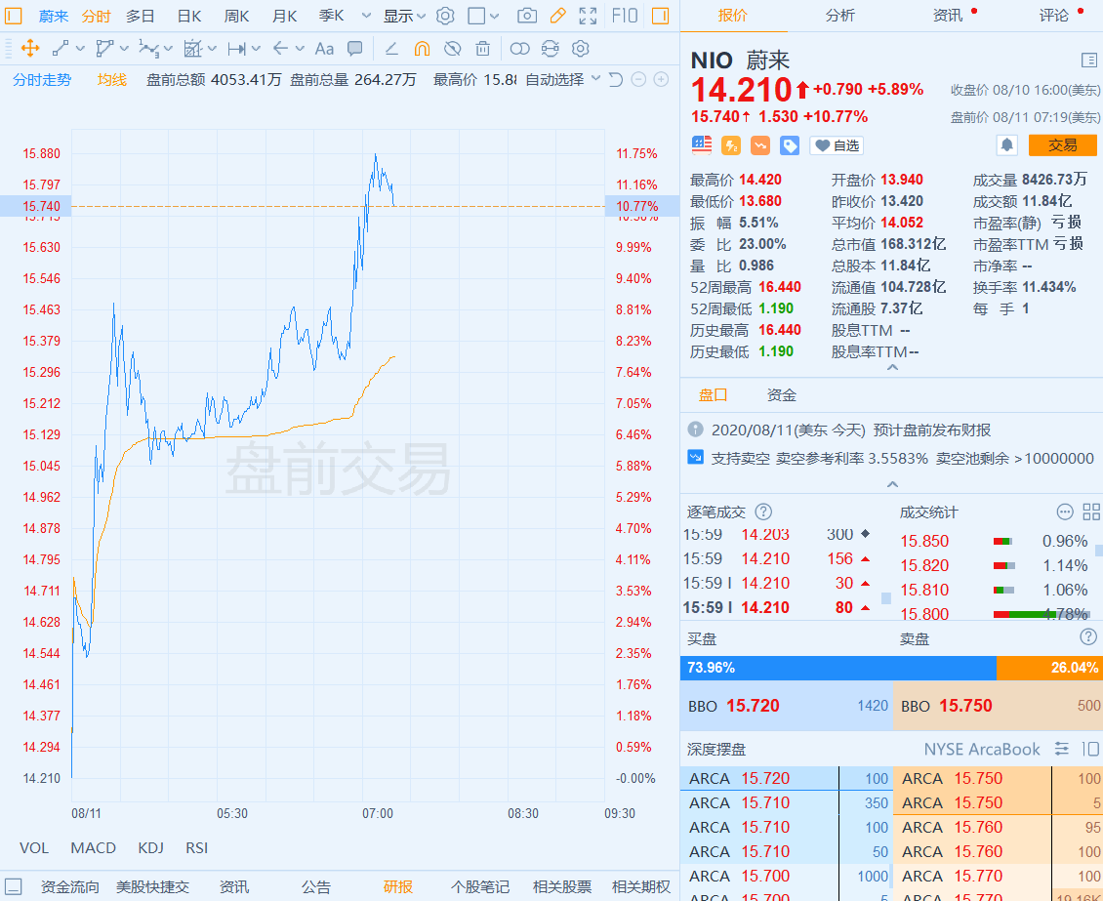Screen dimensions: 1103x901
Task: Take a chart screenshot with camera icon
Action: (x=526, y=16)
